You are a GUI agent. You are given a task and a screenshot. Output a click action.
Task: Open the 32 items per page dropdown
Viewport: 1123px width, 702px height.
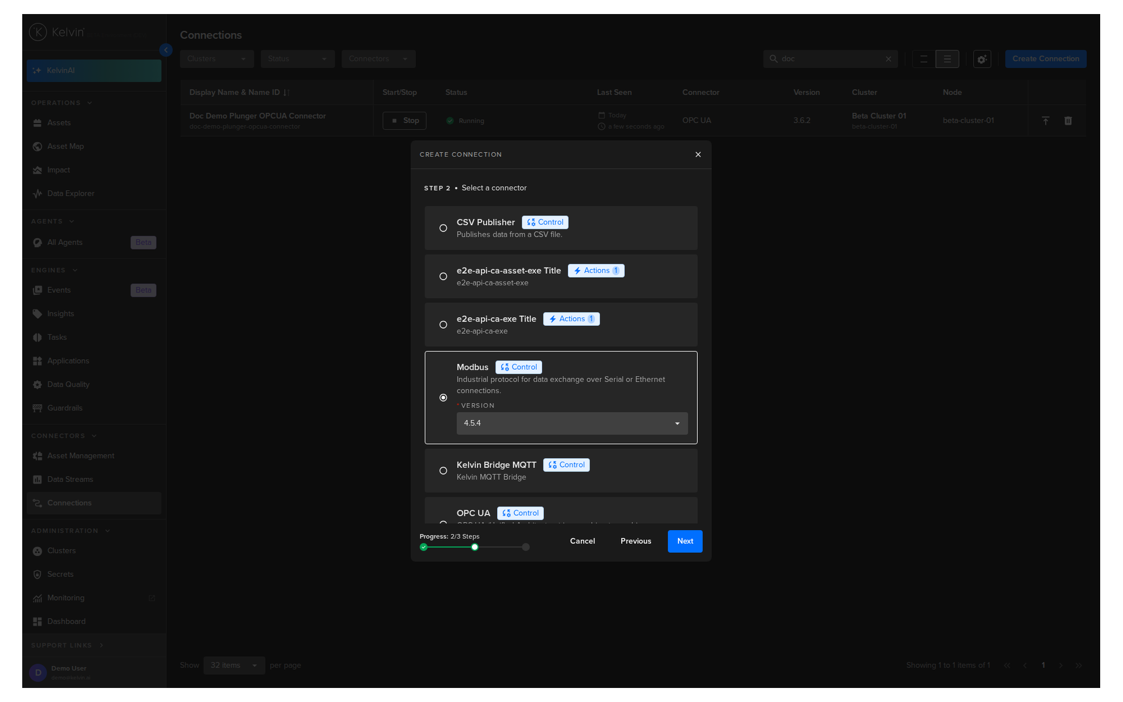point(234,666)
